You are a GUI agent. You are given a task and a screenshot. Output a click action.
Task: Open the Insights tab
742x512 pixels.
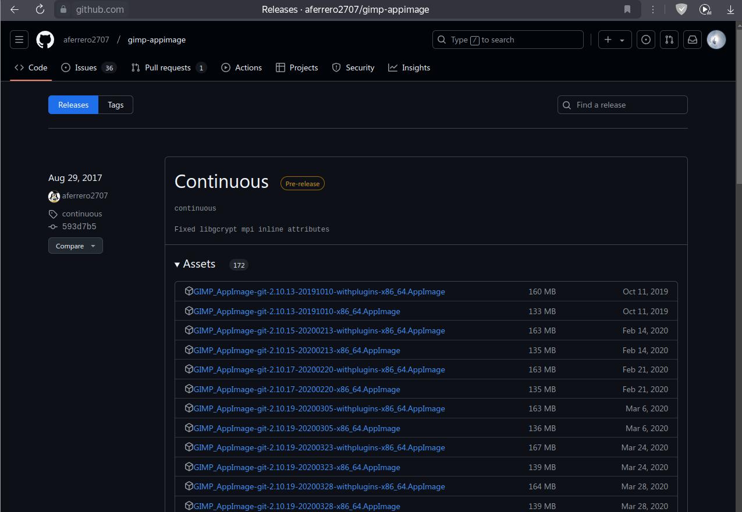coord(409,67)
